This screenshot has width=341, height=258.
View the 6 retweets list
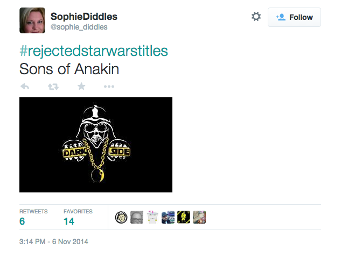33,217
